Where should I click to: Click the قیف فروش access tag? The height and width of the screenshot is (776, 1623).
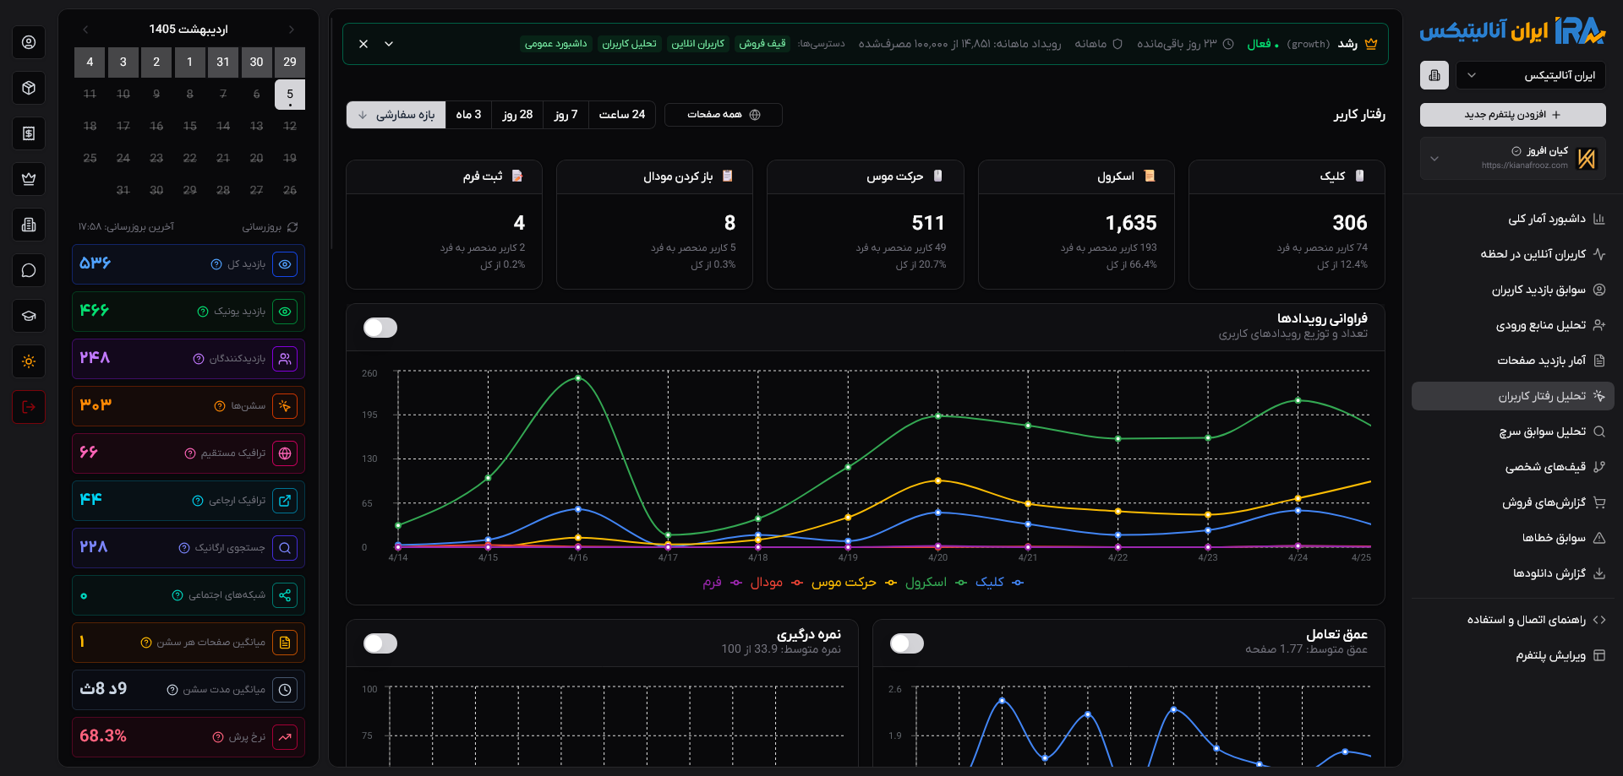pos(762,44)
